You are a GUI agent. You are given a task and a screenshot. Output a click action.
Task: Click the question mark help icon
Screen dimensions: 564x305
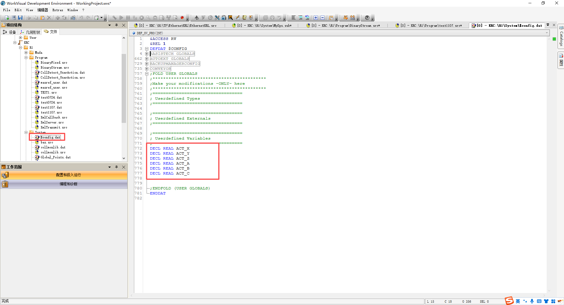tap(367, 18)
